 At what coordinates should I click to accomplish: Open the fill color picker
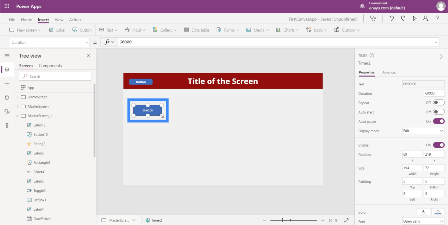click(438, 212)
